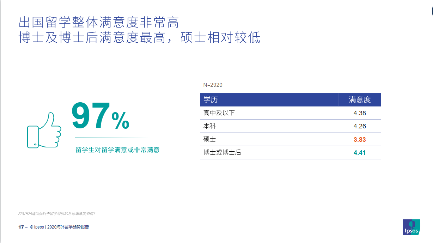
Task: Click the 满意度 column header
Action: click(360, 100)
